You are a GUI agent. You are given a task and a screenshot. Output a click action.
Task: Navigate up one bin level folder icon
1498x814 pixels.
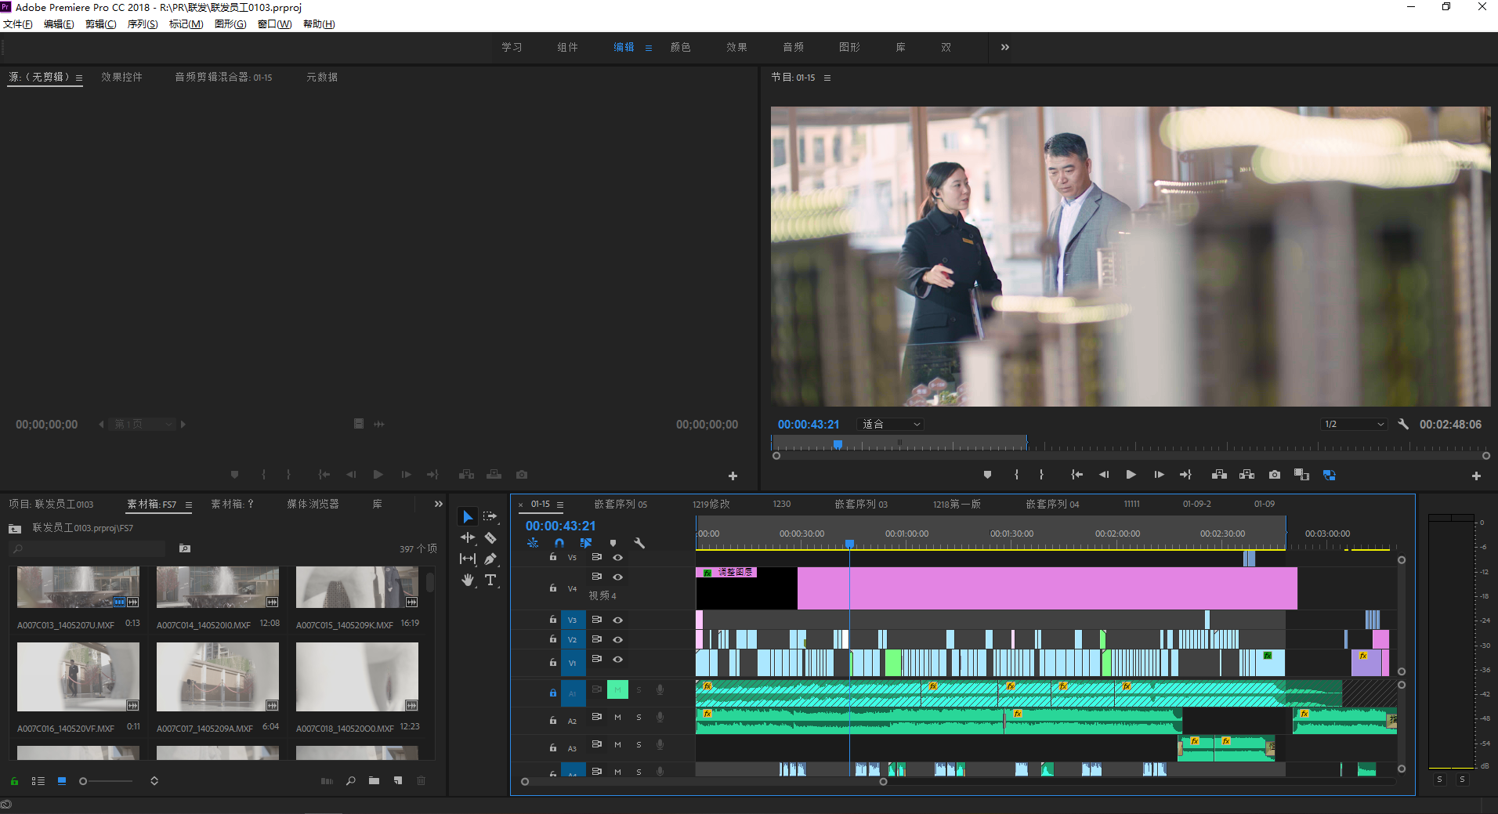[x=15, y=529]
